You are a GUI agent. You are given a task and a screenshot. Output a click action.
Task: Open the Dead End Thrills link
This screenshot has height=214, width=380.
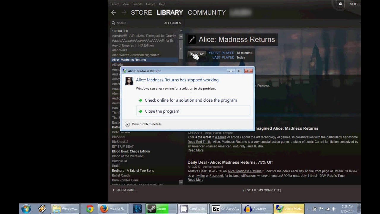pos(199,142)
